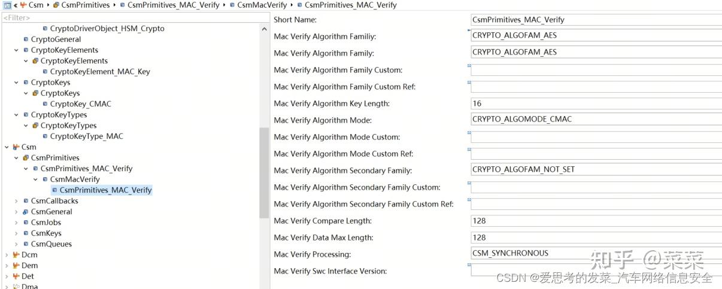Viewport: 722px width, 289px height.
Task: Click the CsmGeneral node icon
Action: pos(26,212)
